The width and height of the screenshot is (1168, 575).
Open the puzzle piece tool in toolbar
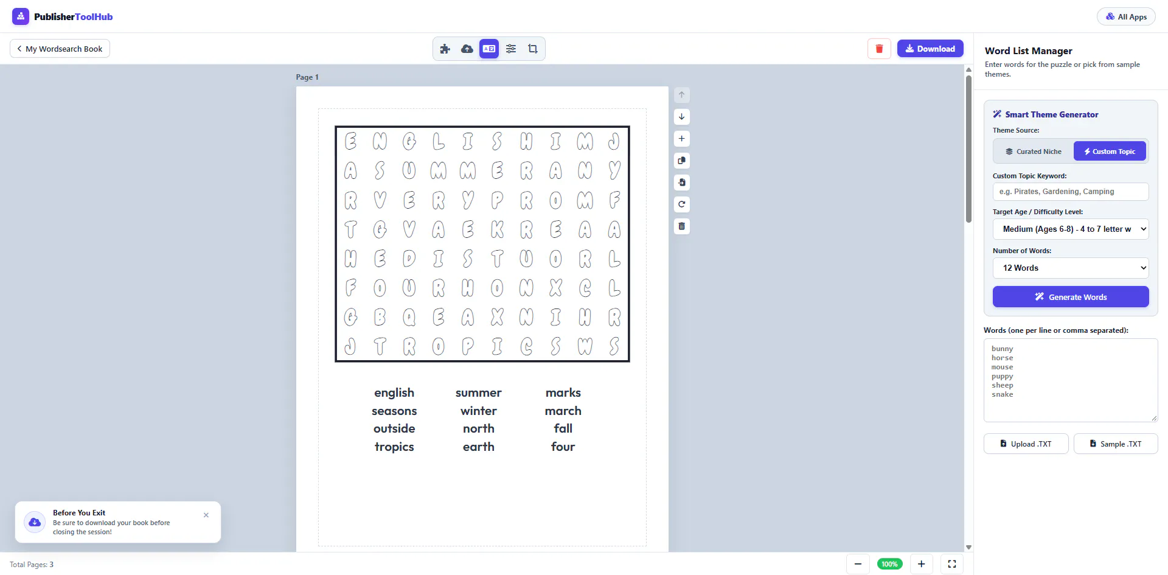[445, 49]
